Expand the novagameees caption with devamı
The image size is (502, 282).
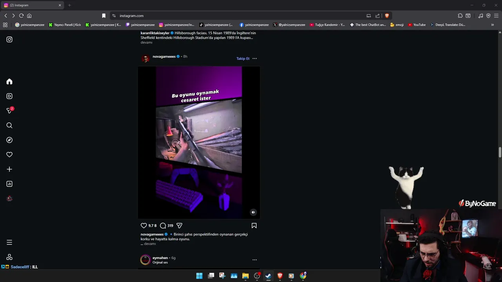(x=150, y=244)
